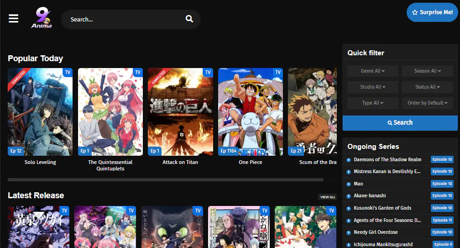Click Episode 11 badge for Agents of the Four Seasons
The width and height of the screenshot is (460, 248).
(442, 220)
